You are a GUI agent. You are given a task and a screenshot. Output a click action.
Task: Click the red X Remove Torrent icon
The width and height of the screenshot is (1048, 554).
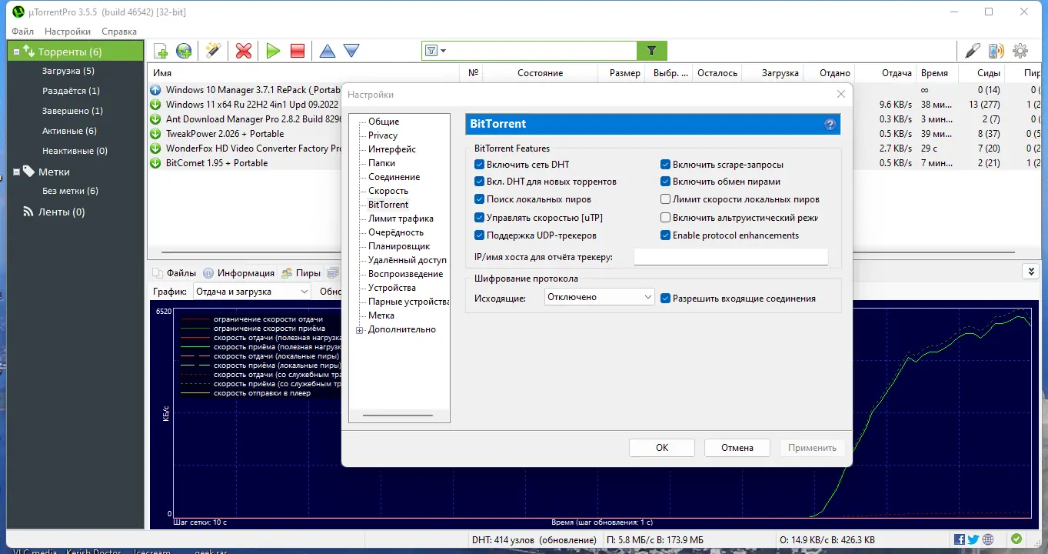(244, 52)
